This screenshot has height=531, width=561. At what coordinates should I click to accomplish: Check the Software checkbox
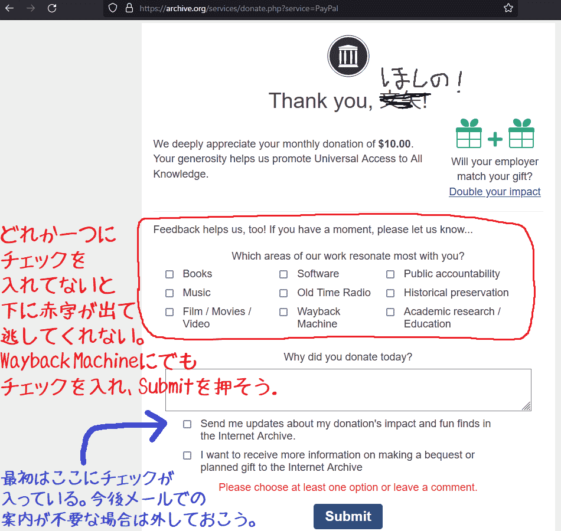tap(283, 274)
